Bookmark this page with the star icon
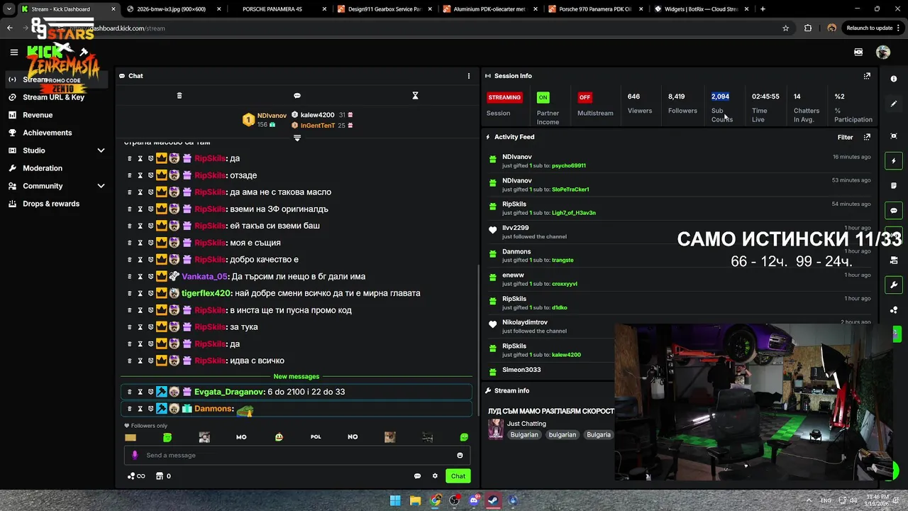This screenshot has height=511, width=908. [785, 28]
